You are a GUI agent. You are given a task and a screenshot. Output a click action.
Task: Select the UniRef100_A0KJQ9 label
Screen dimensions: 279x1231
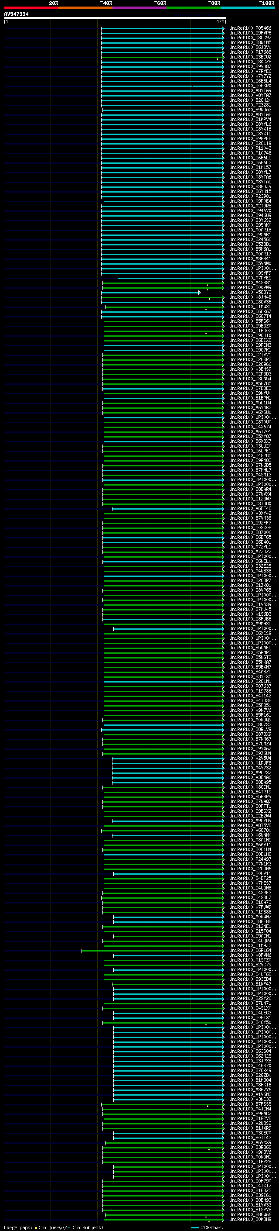point(250,720)
